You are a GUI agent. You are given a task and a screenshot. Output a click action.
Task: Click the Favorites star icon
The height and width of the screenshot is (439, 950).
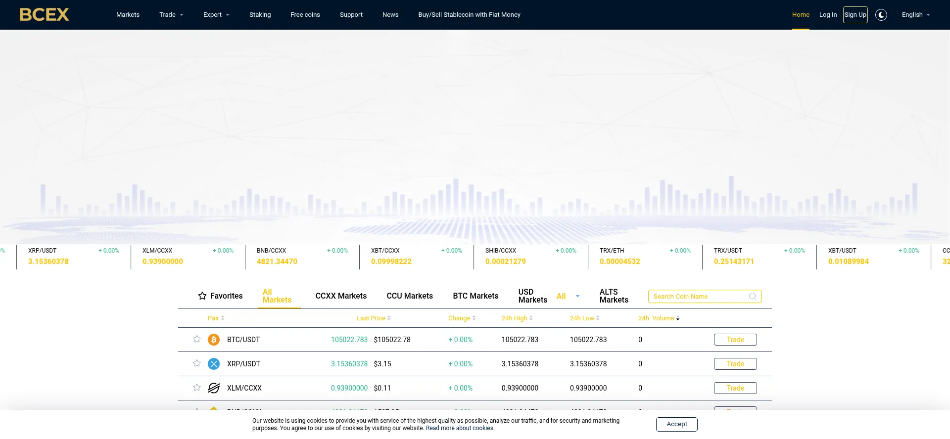point(202,296)
